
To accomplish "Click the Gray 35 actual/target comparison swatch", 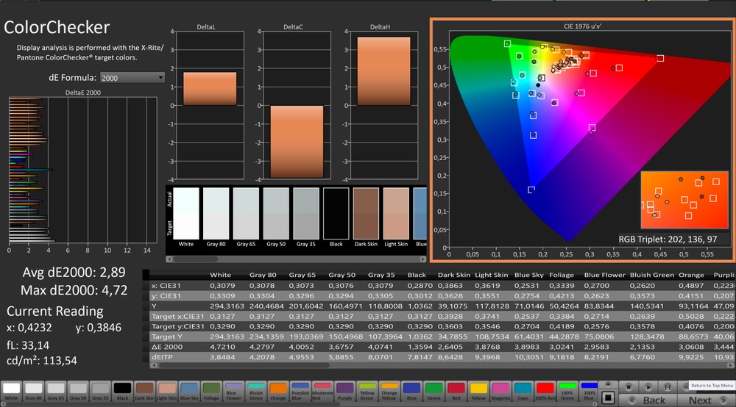I will click(306, 214).
